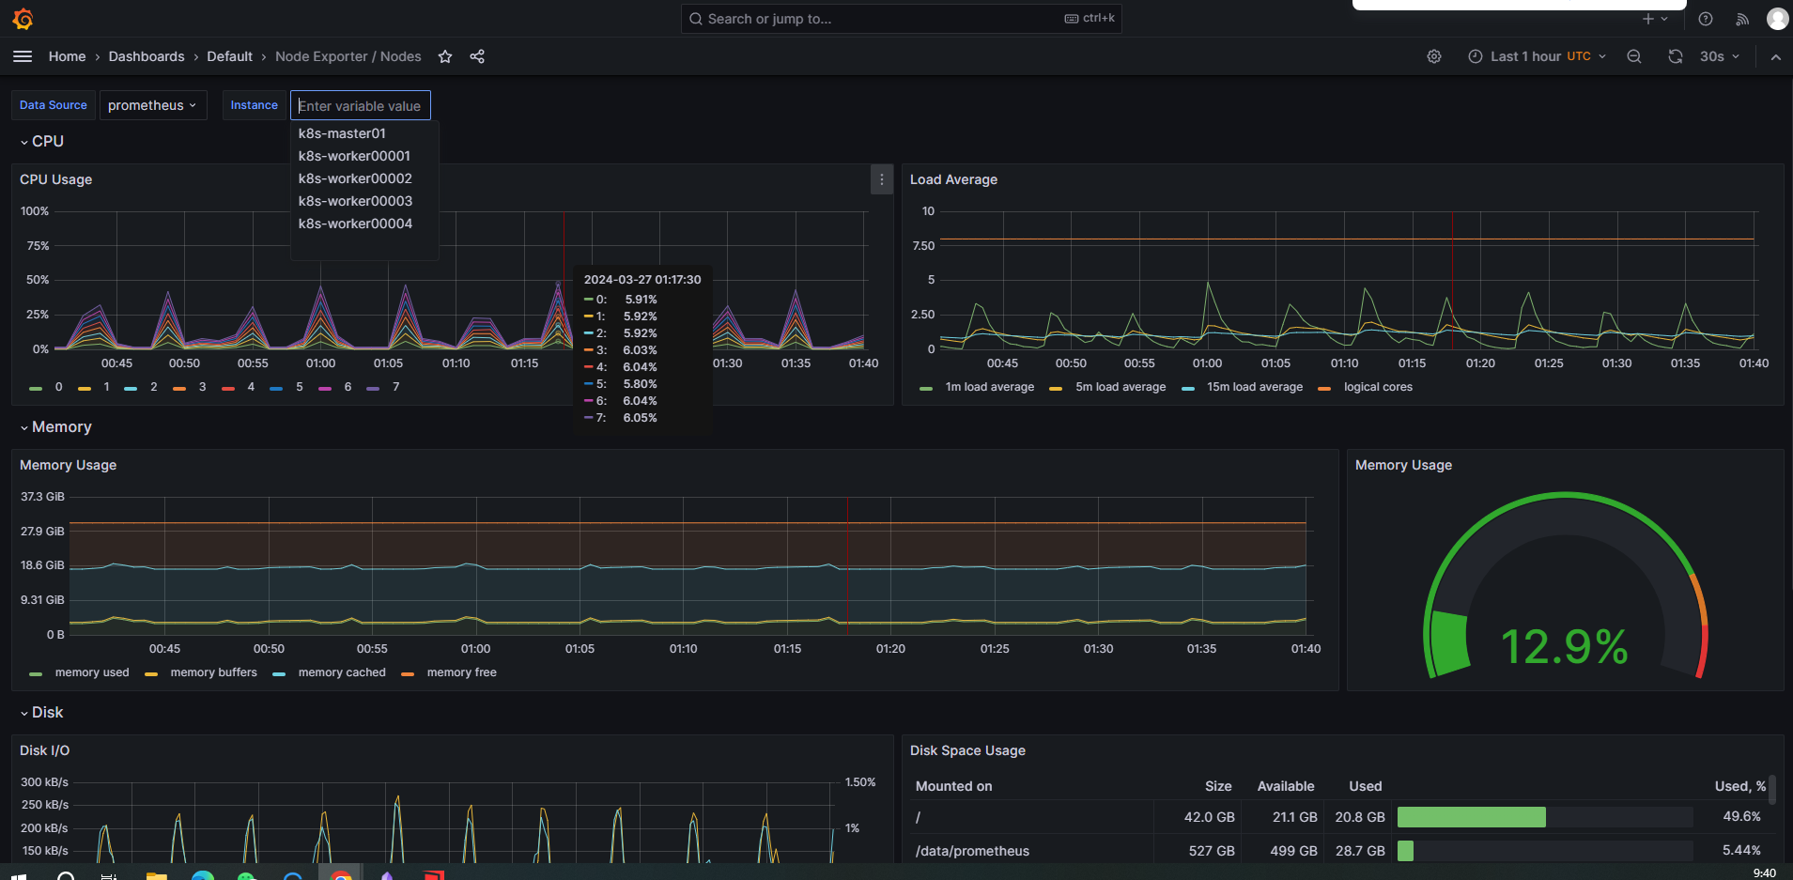This screenshot has height=880, width=1793.
Task: Click the plus add-new icon
Action: [x=1647, y=19]
